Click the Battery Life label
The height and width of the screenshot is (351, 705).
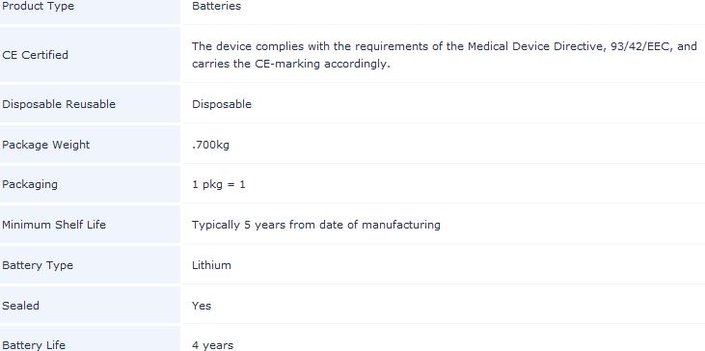(34, 345)
